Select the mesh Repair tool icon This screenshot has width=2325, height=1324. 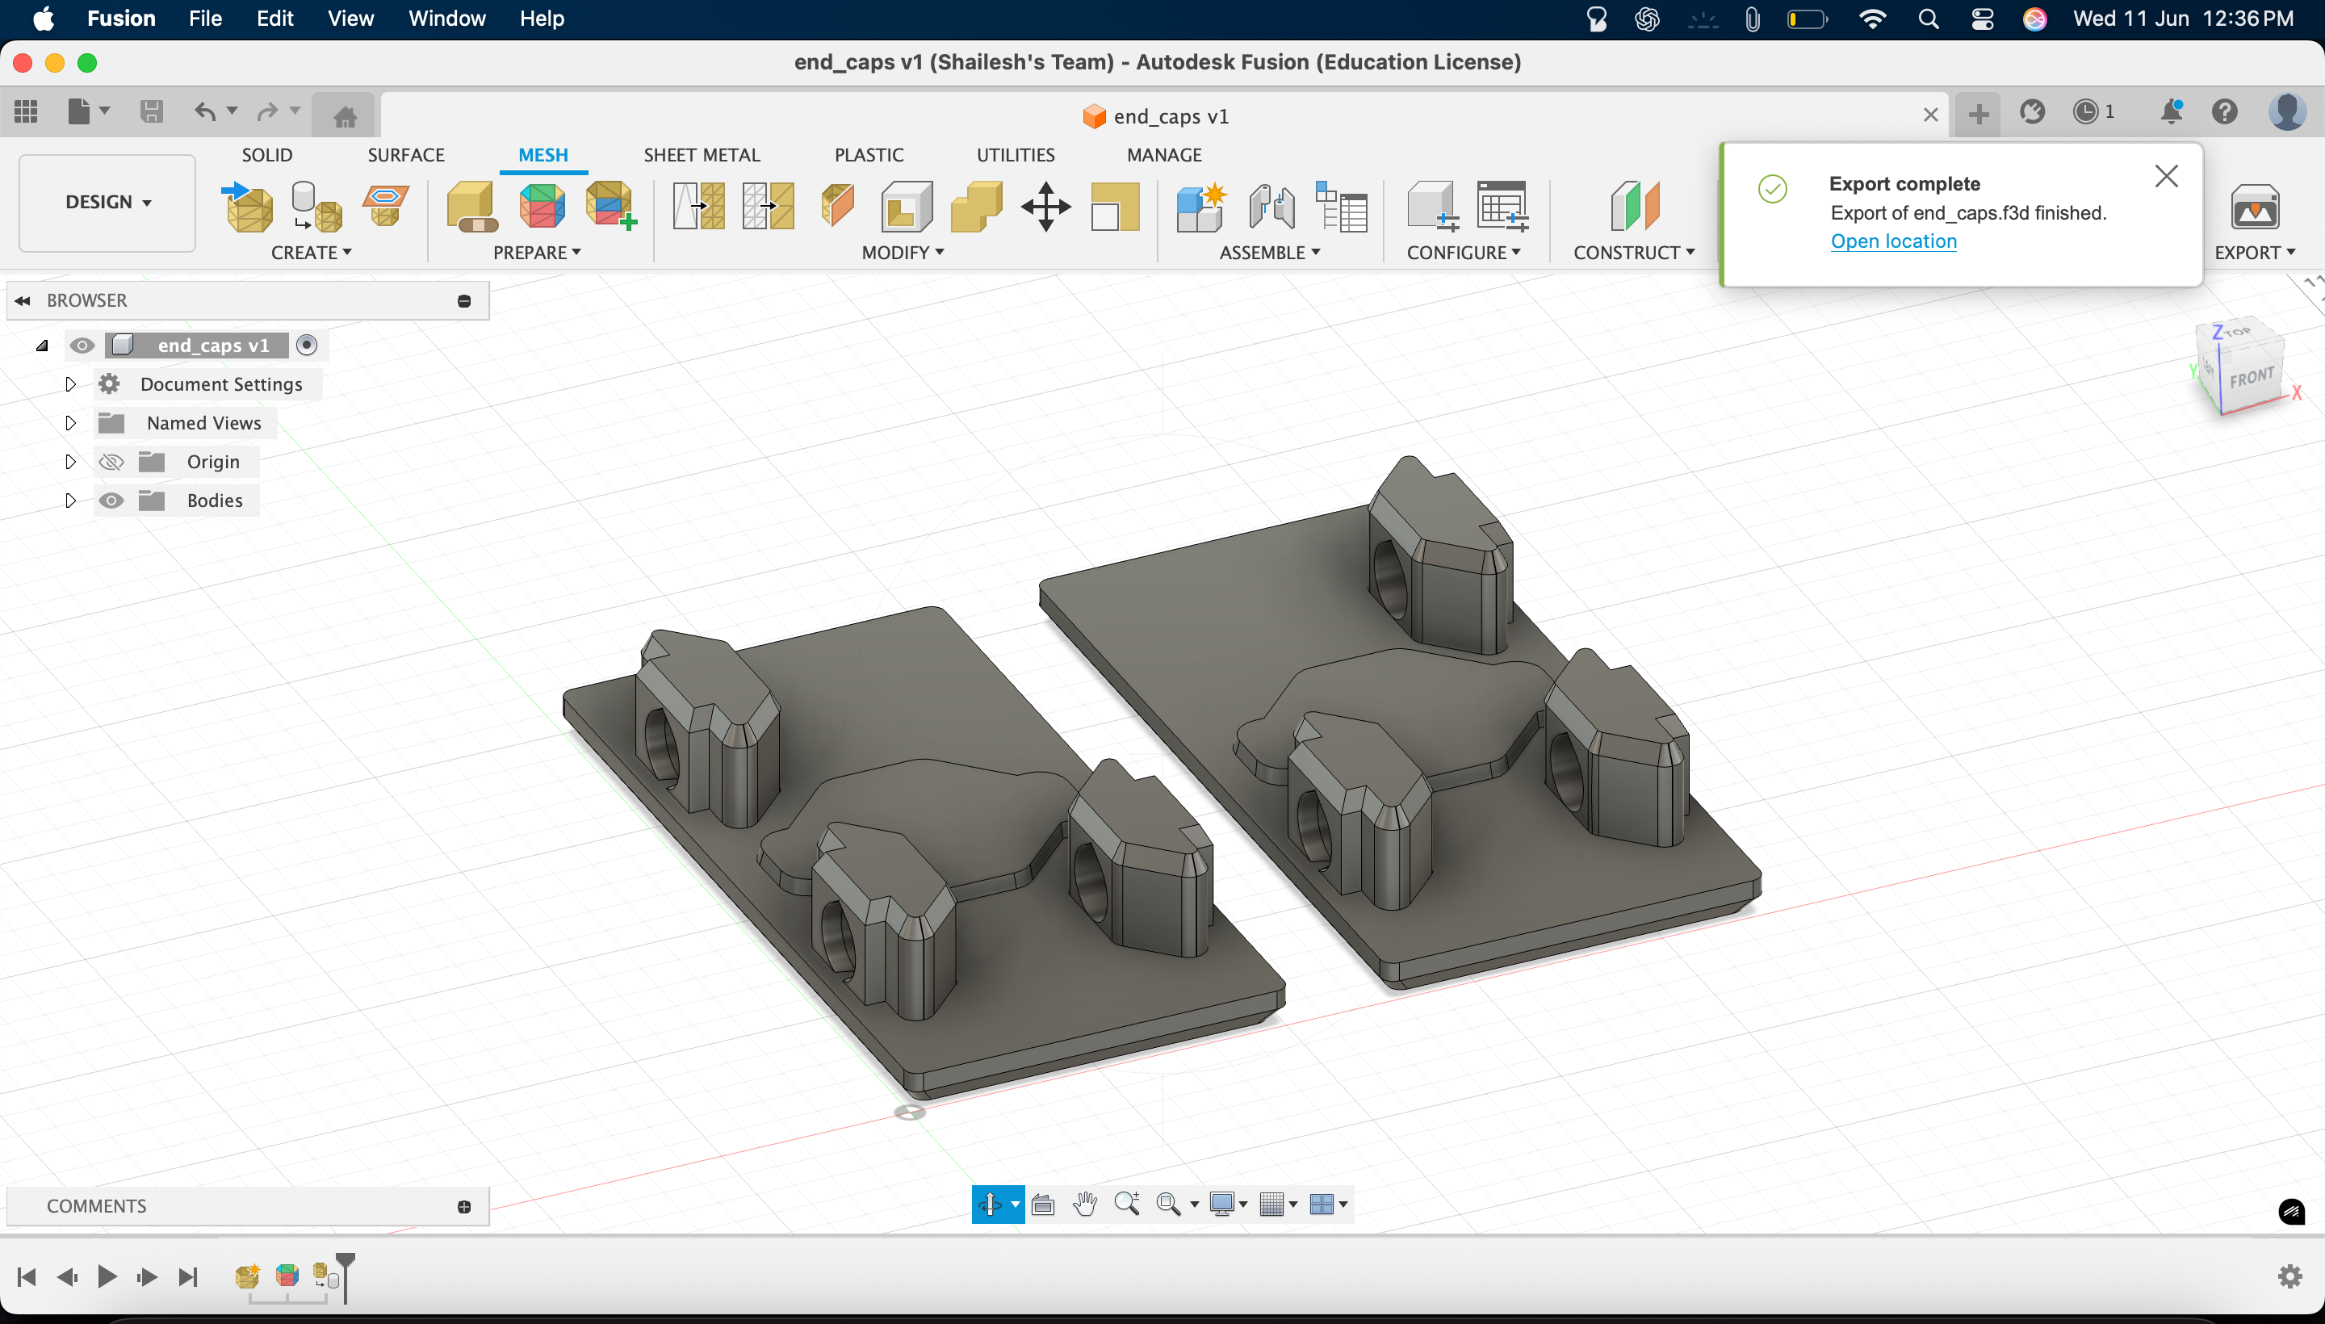coord(471,207)
